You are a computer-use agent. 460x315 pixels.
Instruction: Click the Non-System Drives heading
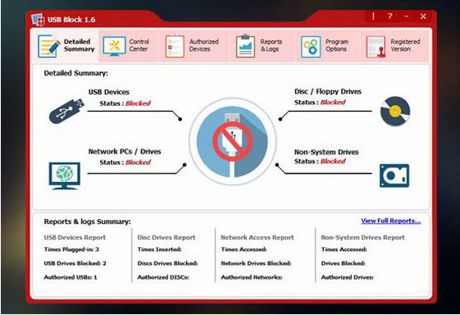pyautogui.click(x=326, y=152)
